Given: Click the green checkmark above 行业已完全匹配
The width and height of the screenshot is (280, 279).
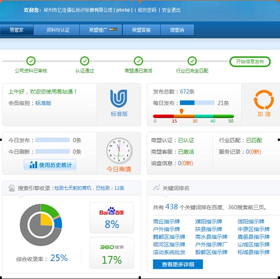Looking at the screenshot, I should click(192, 61).
